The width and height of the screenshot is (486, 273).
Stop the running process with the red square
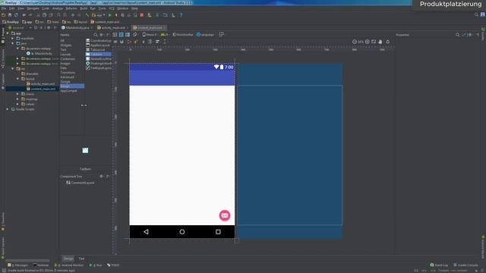pos(142,15)
